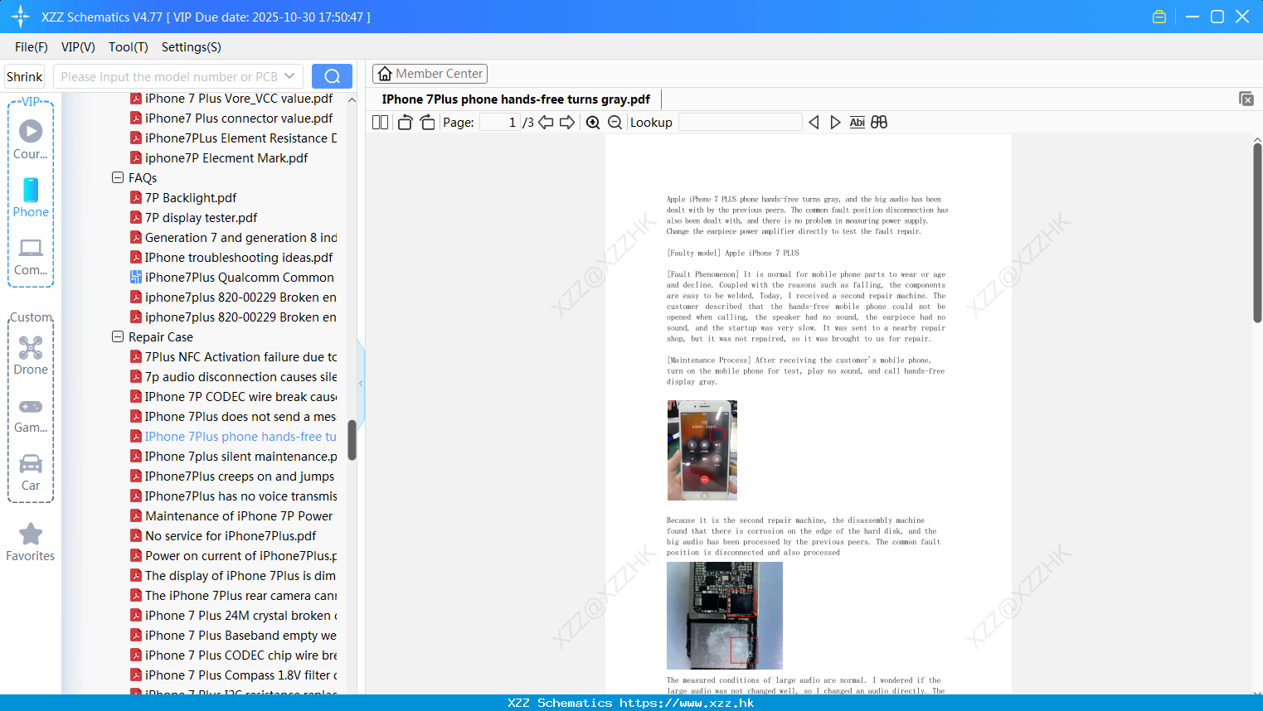The width and height of the screenshot is (1263, 711).
Task: Click the PDF viewer vertical scrollbar thumb
Action: (x=1257, y=232)
